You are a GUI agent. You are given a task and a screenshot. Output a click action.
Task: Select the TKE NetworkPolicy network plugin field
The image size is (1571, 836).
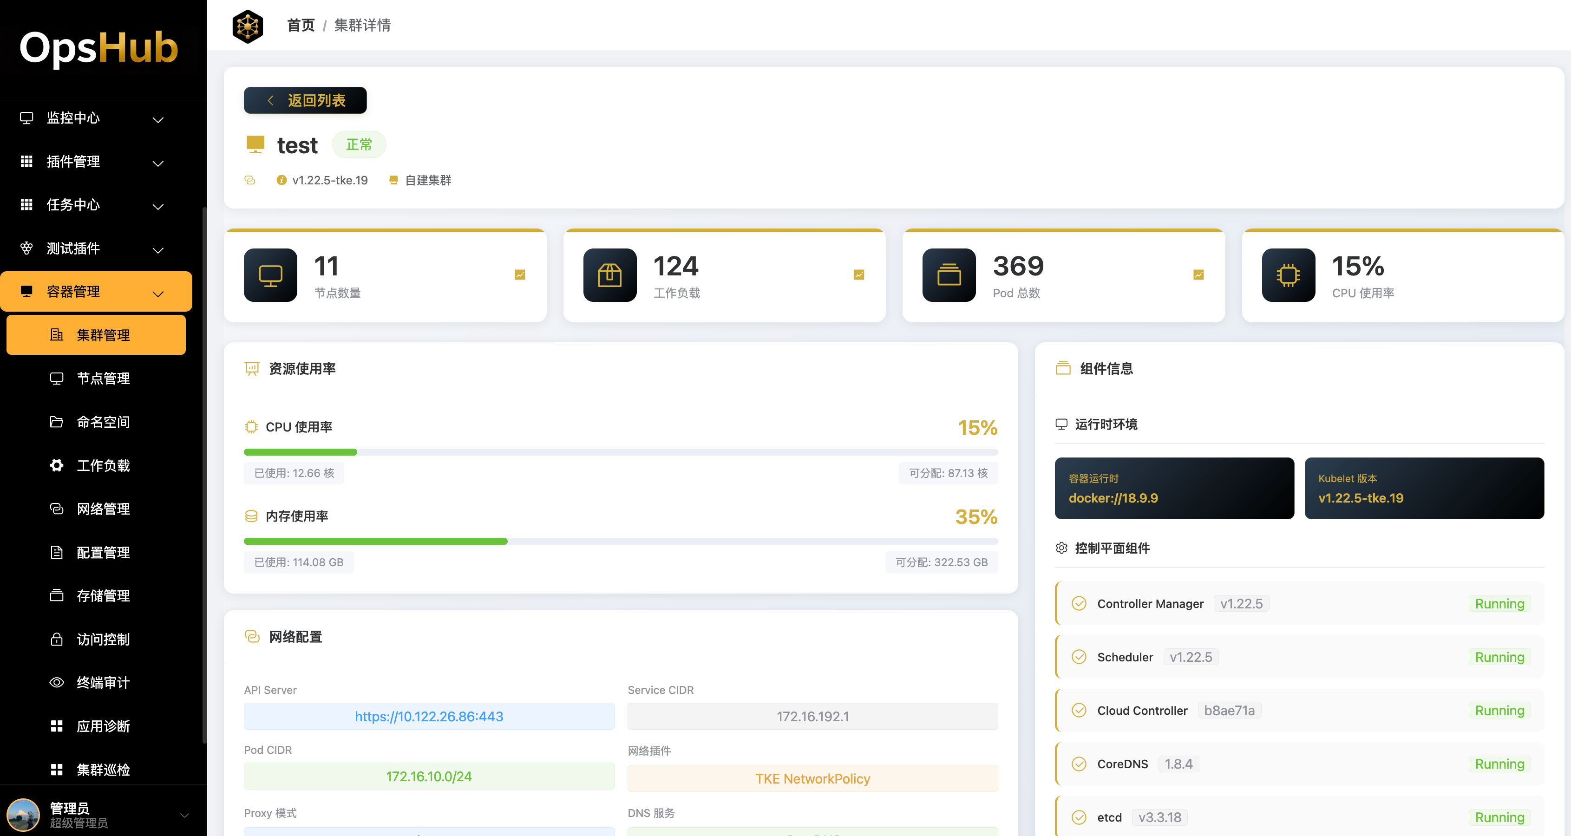click(812, 778)
